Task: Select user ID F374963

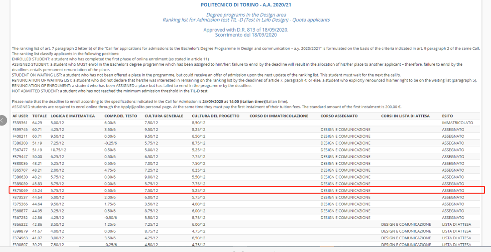Action: 20,238
